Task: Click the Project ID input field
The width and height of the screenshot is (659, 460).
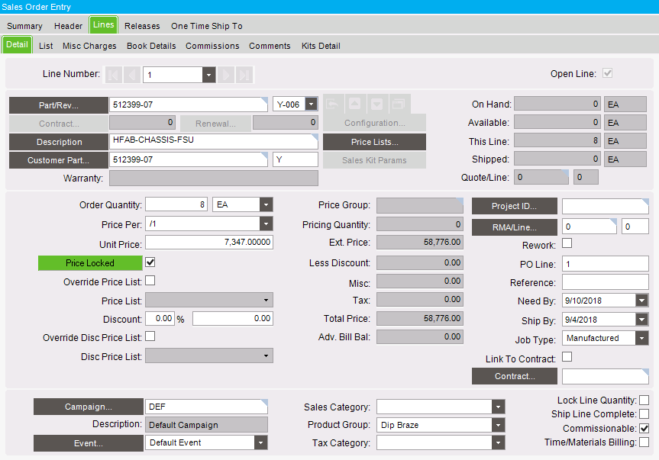Action: [606, 206]
